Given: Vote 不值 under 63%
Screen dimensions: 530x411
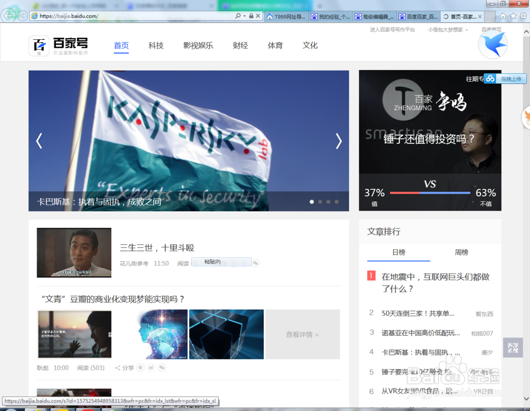Looking at the screenshot, I should tap(485, 204).
